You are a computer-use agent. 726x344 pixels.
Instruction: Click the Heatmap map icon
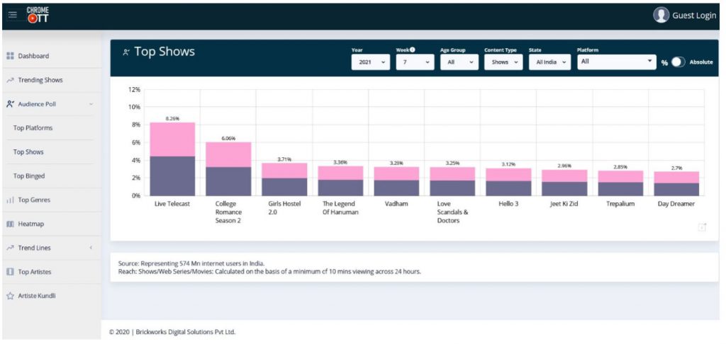click(10, 224)
